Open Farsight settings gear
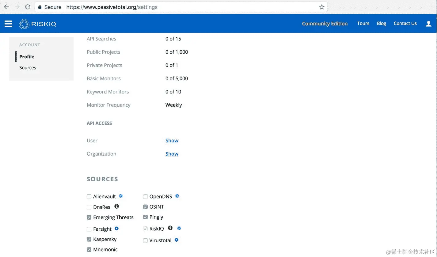The image size is (437, 257). [116, 229]
